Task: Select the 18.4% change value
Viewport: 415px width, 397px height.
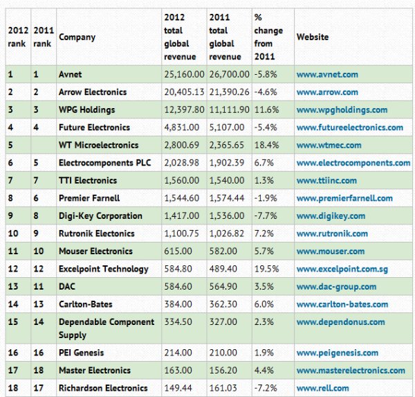Action: click(x=266, y=145)
